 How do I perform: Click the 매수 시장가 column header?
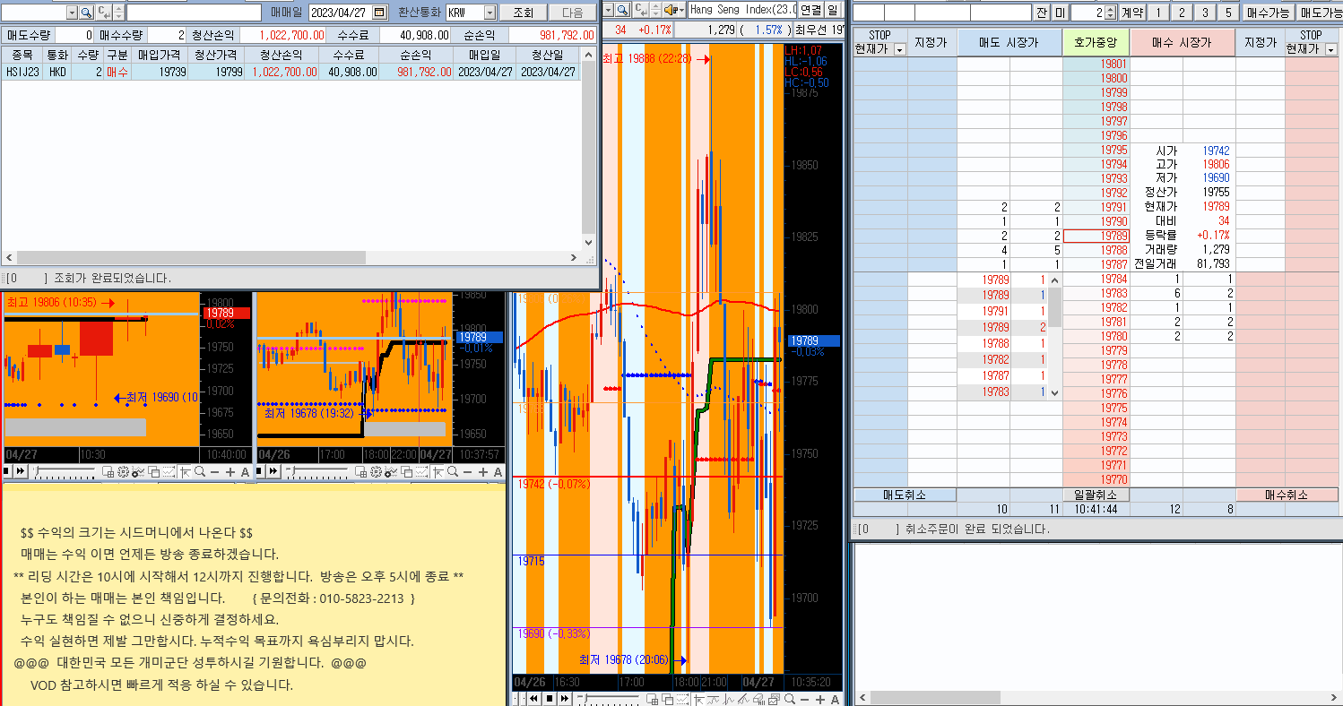(x=1183, y=42)
